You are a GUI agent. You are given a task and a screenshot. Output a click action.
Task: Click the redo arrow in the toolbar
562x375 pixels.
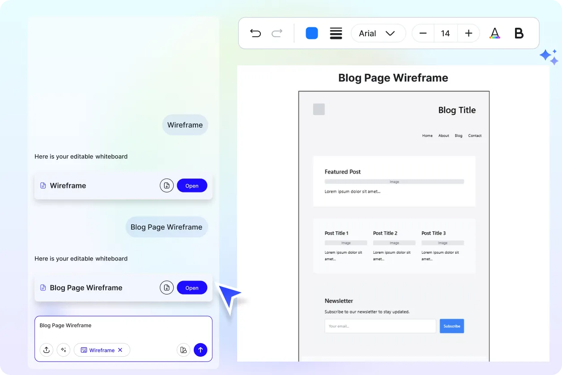tap(277, 33)
